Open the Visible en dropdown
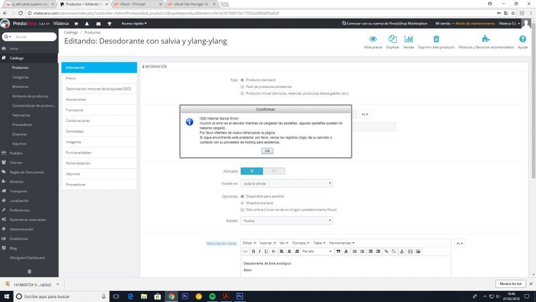 (x=287, y=183)
